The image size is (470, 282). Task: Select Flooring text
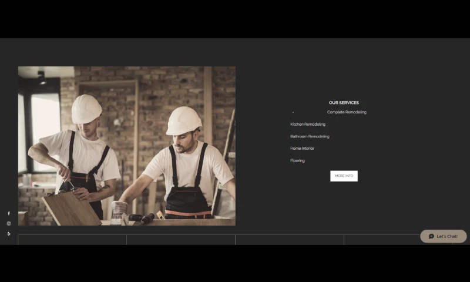[x=297, y=160]
